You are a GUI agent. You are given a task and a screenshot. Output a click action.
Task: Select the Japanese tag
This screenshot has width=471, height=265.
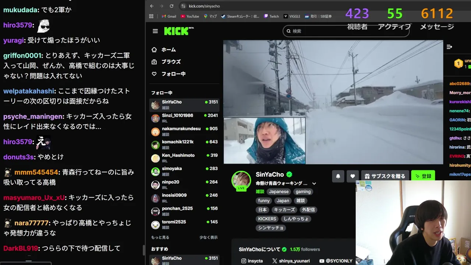(x=279, y=192)
